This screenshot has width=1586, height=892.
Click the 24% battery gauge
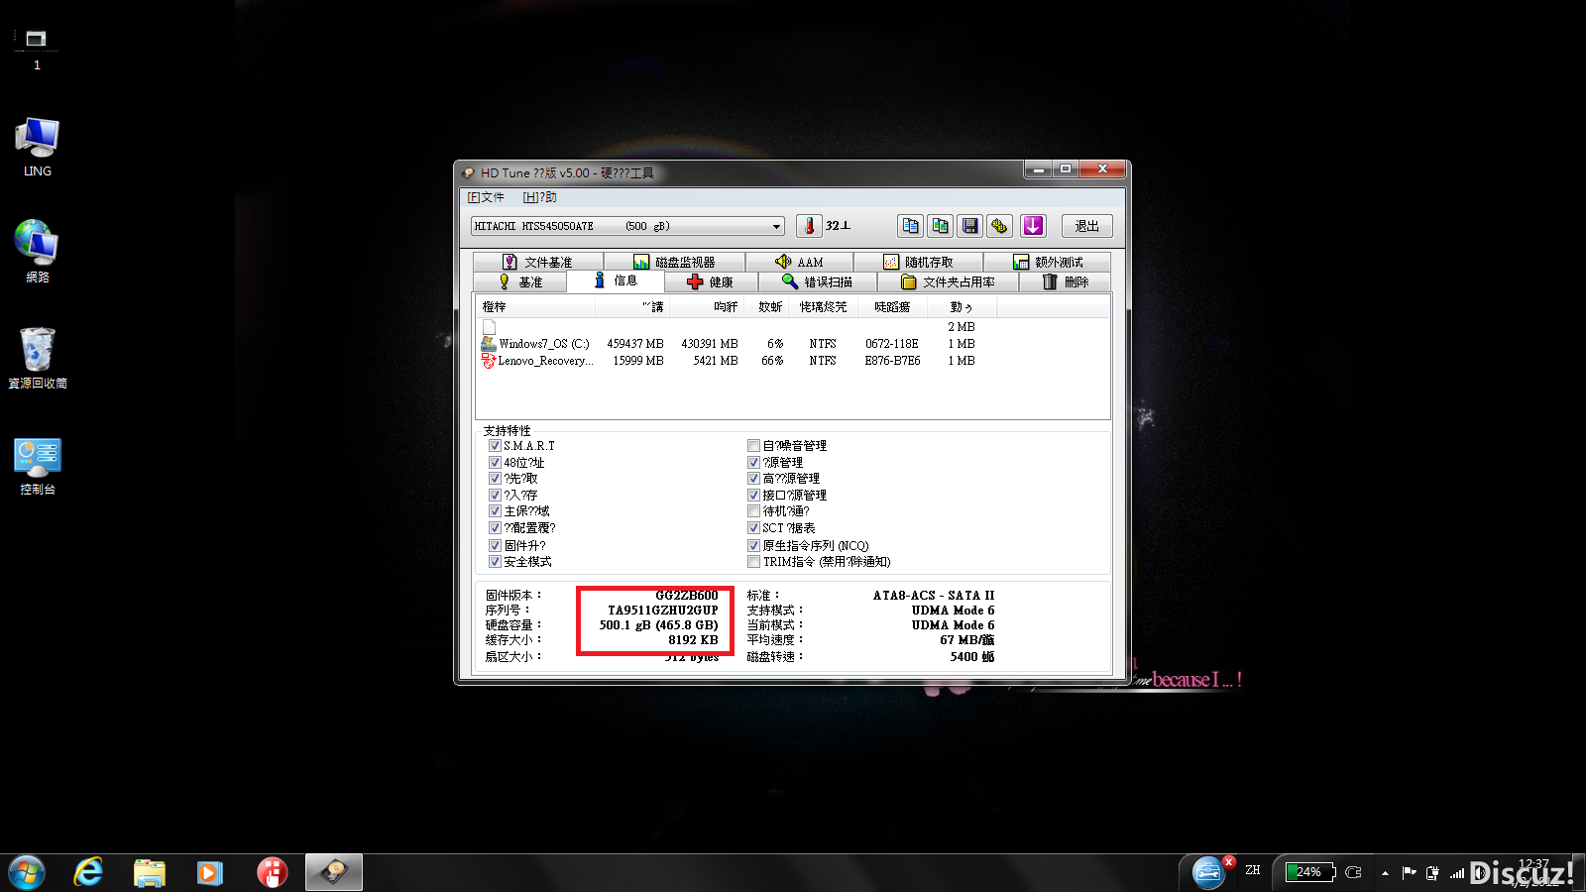click(x=1309, y=872)
